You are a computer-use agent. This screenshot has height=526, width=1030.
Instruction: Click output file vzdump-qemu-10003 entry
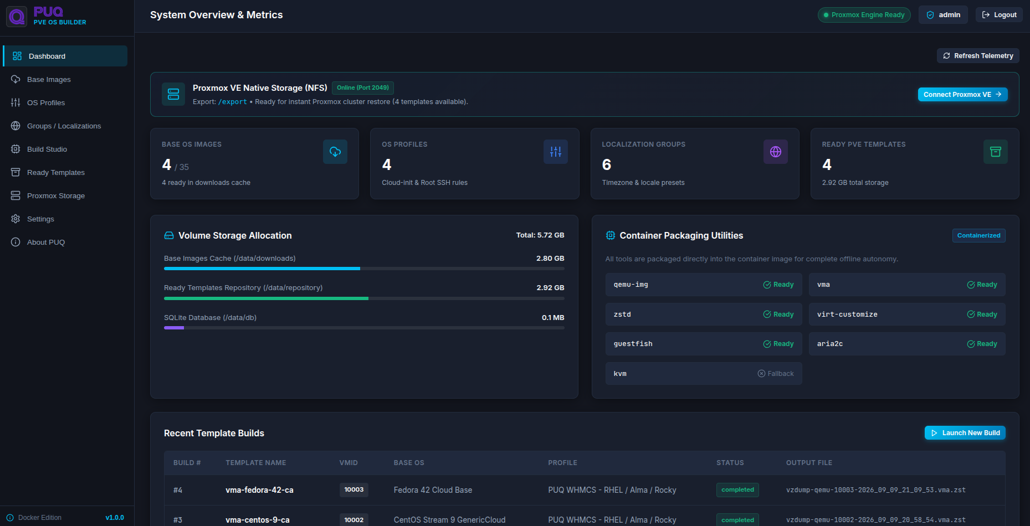875,490
